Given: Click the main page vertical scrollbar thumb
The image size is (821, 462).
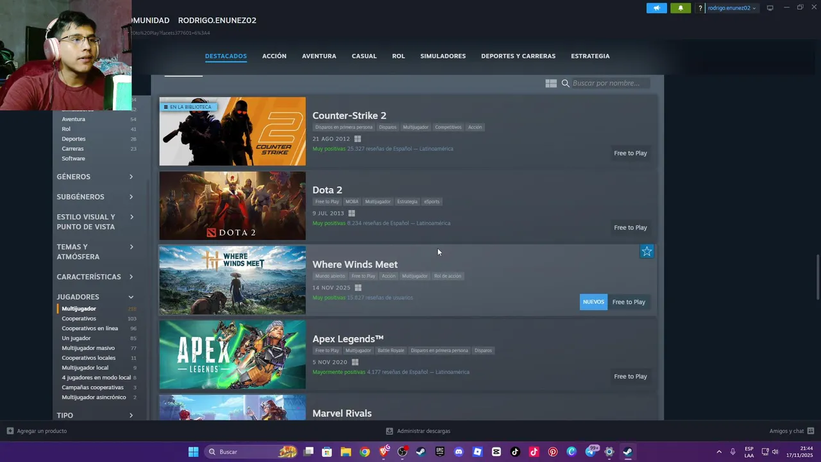Looking at the screenshot, I should [817, 277].
